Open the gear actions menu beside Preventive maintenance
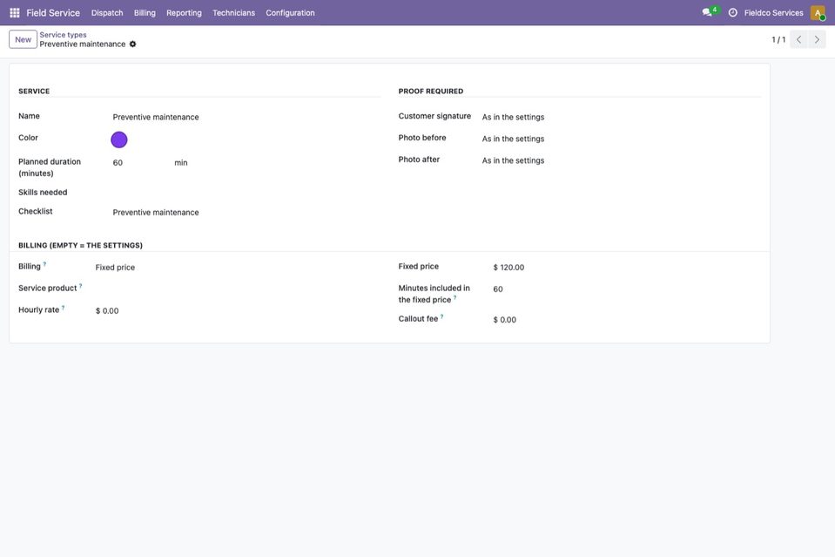835x557 pixels. [x=132, y=44]
